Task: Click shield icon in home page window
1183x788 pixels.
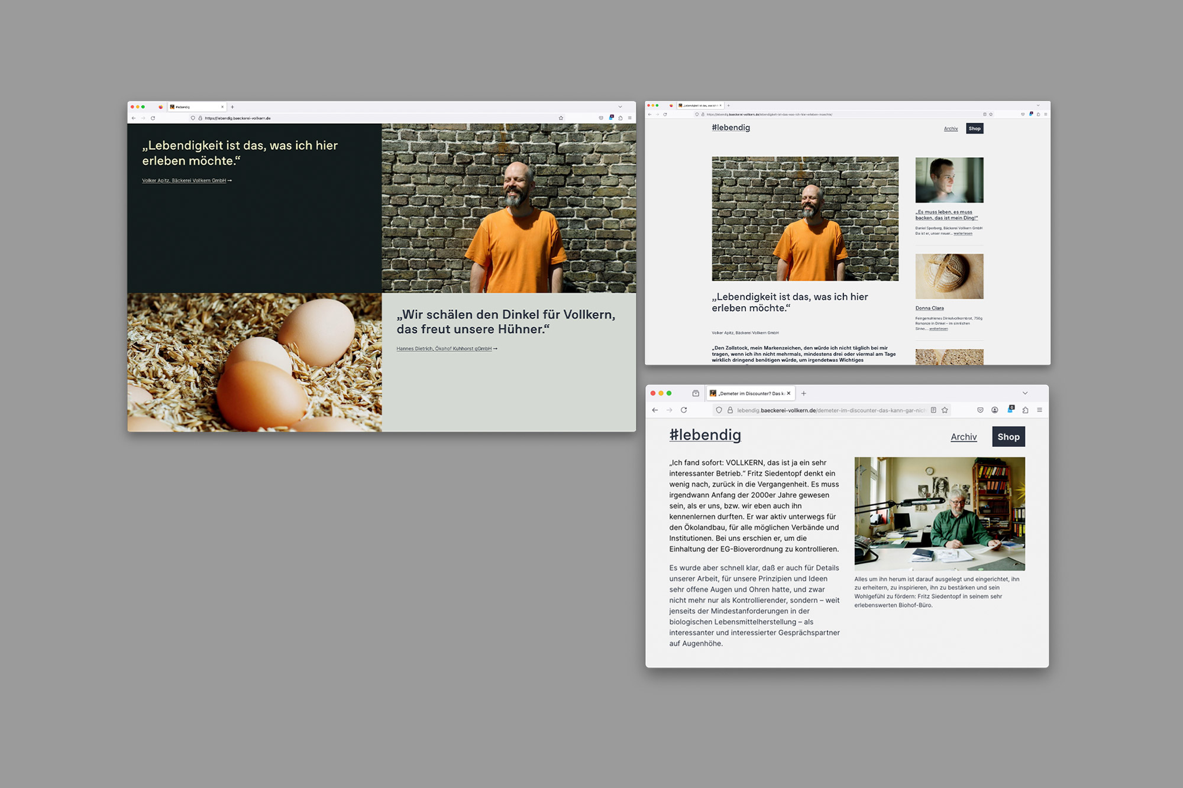Action: 193,118
